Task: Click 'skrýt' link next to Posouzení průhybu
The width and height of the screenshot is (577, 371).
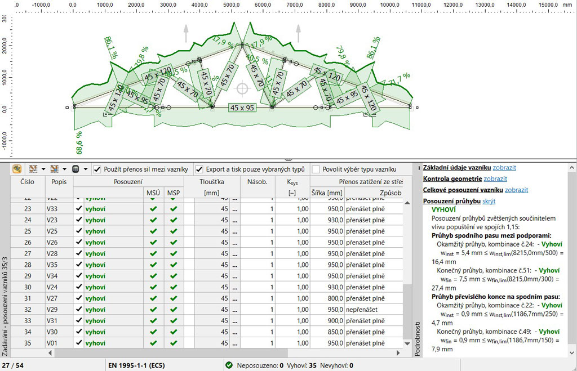Action: (489, 201)
